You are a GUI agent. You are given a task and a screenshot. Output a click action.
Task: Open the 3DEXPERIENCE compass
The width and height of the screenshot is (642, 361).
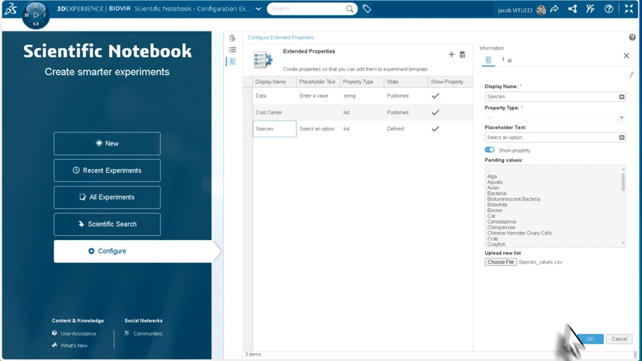point(36,15)
